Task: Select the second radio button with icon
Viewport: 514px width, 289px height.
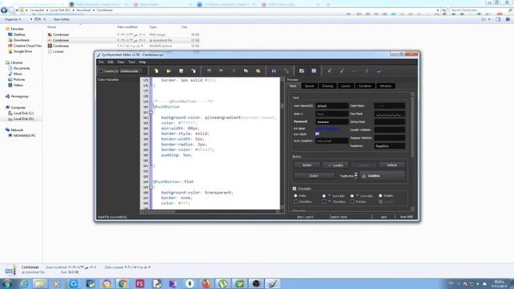Action: click(x=324, y=196)
